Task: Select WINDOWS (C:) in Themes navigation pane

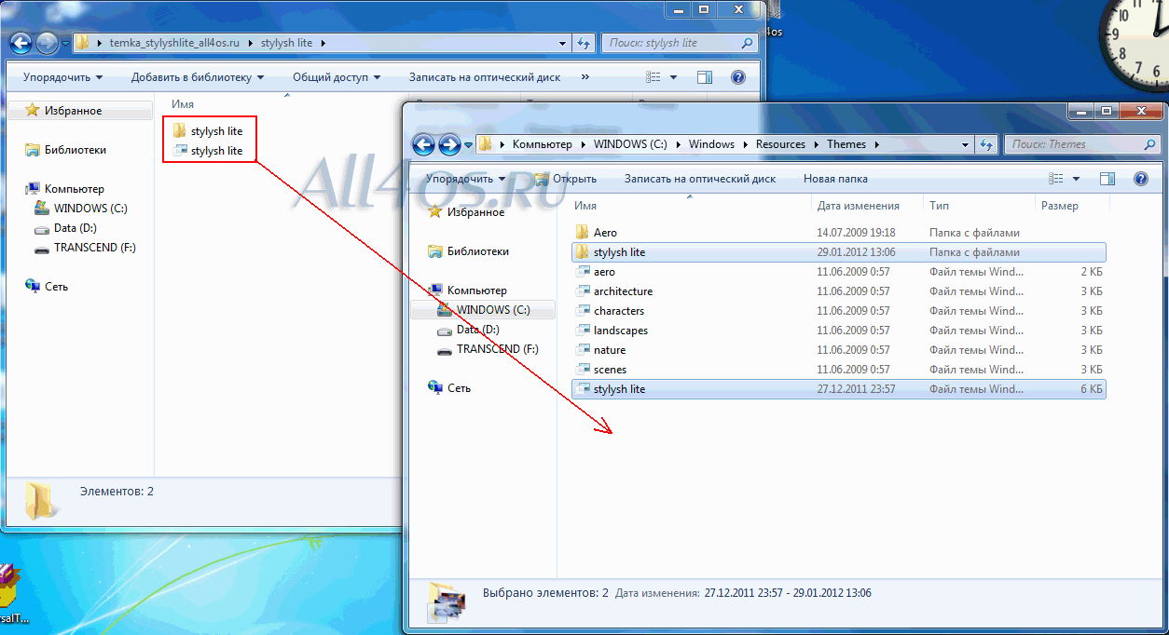Action: click(483, 310)
